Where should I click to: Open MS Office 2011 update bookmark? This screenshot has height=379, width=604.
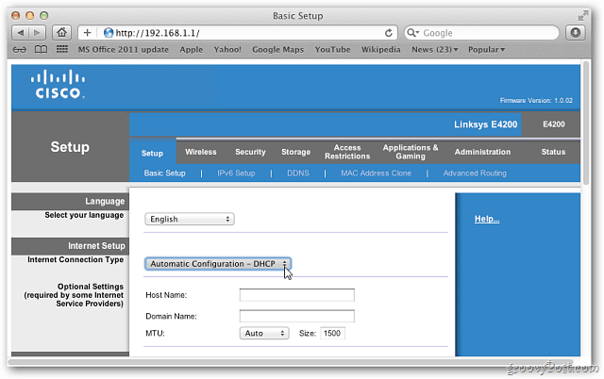(124, 50)
